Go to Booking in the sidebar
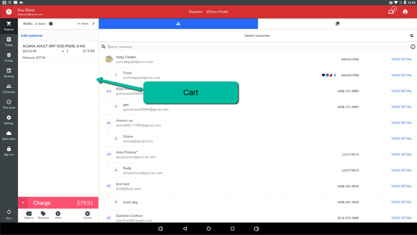Viewport: 417px width, 235px height. (9, 73)
